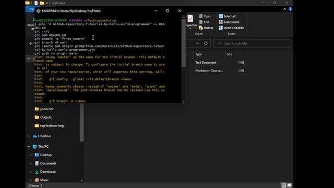Open Music under This PC
The image size is (334, 188).
[42, 180]
